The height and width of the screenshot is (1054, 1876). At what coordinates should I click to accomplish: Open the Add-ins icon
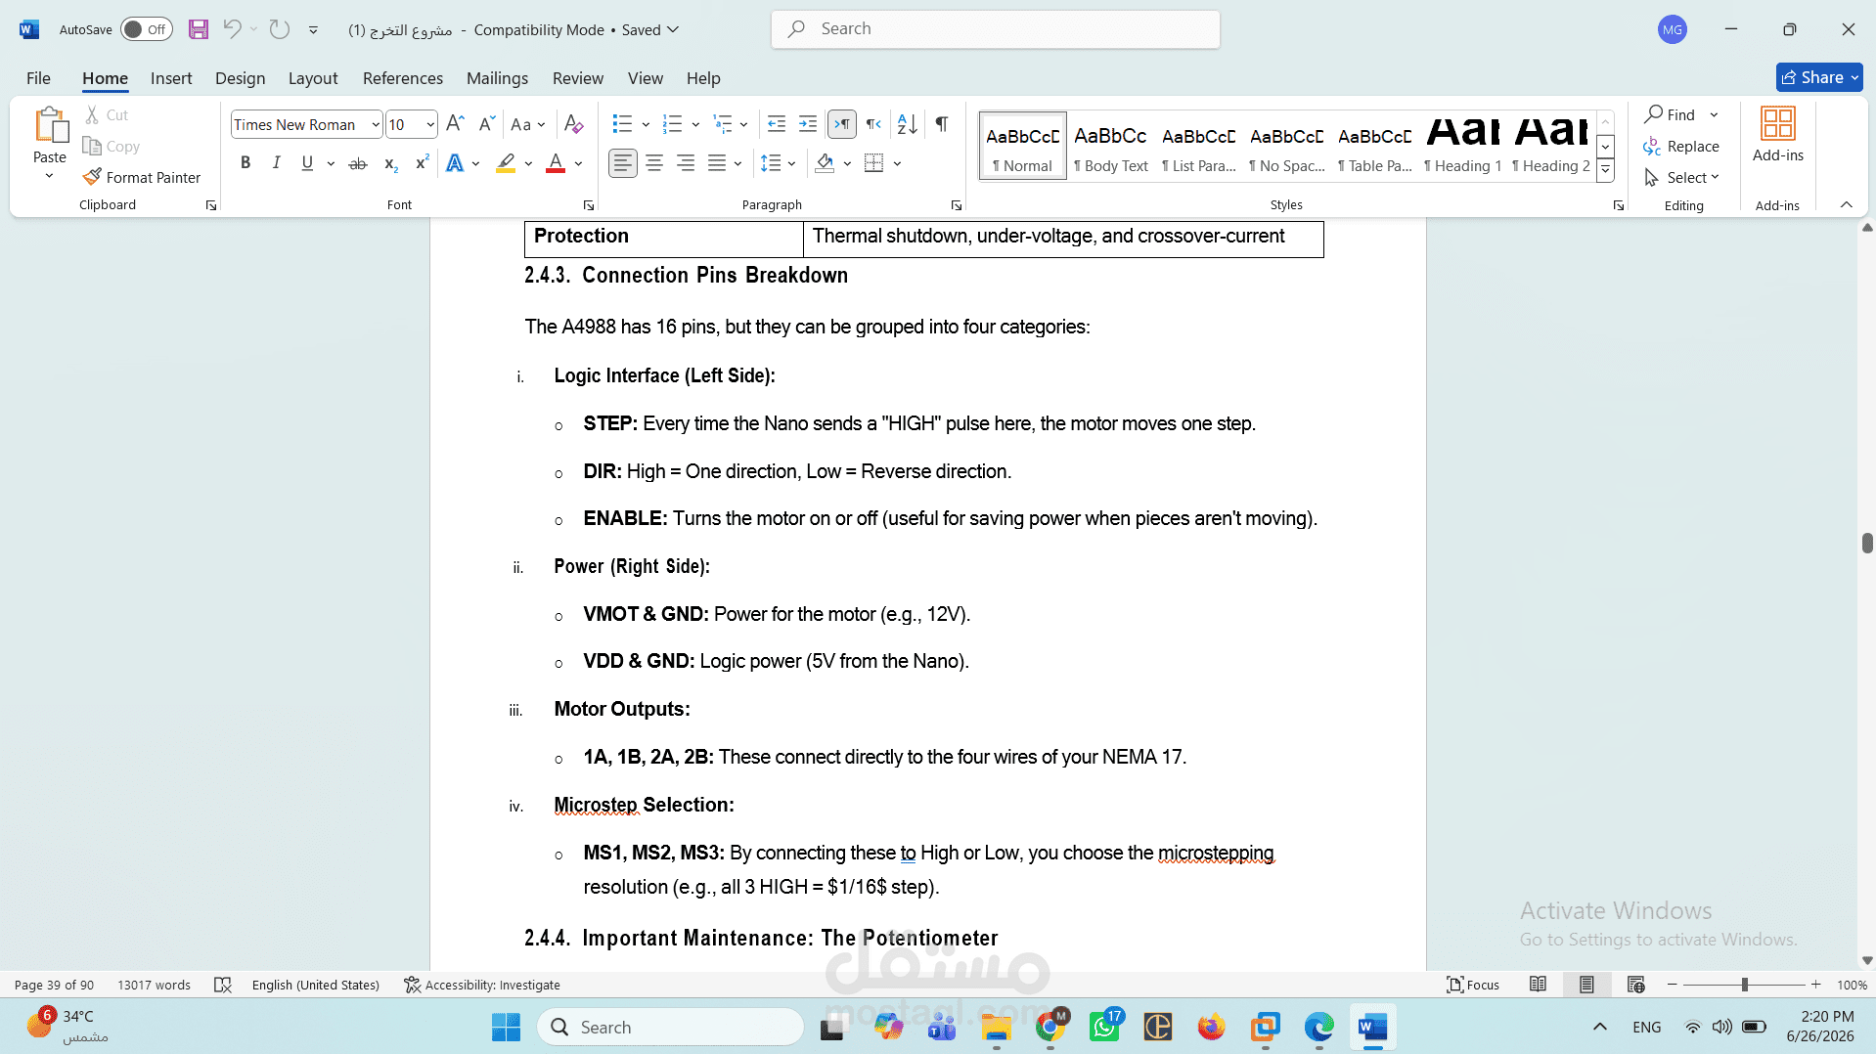click(x=1777, y=135)
